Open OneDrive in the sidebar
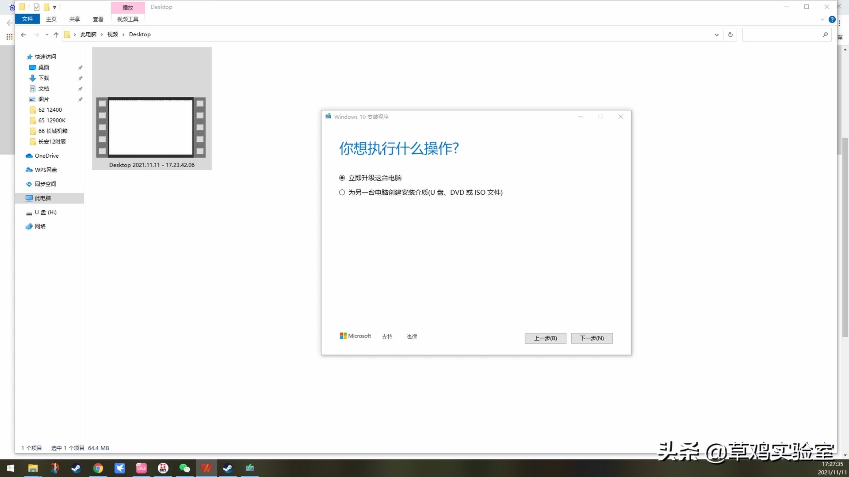Image resolution: width=849 pixels, height=477 pixels. pyautogui.click(x=46, y=155)
